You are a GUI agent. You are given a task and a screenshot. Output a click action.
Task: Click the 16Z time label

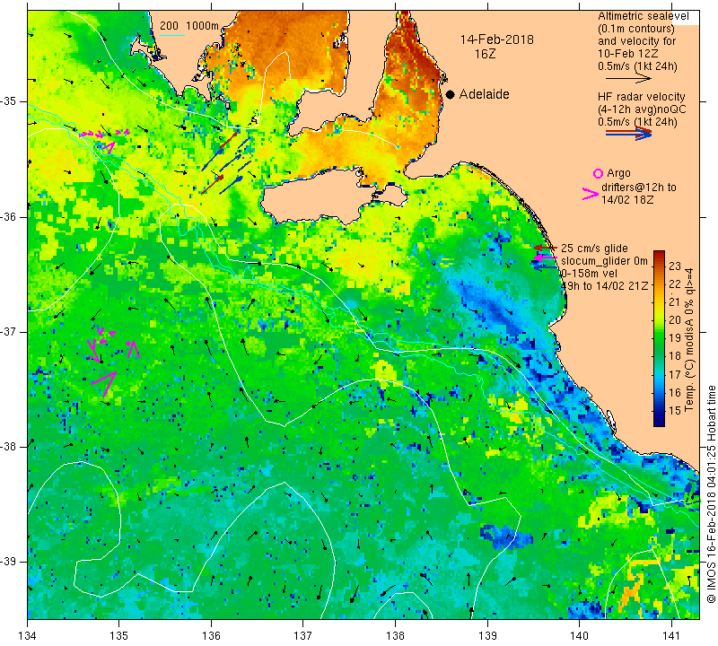[x=485, y=54]
